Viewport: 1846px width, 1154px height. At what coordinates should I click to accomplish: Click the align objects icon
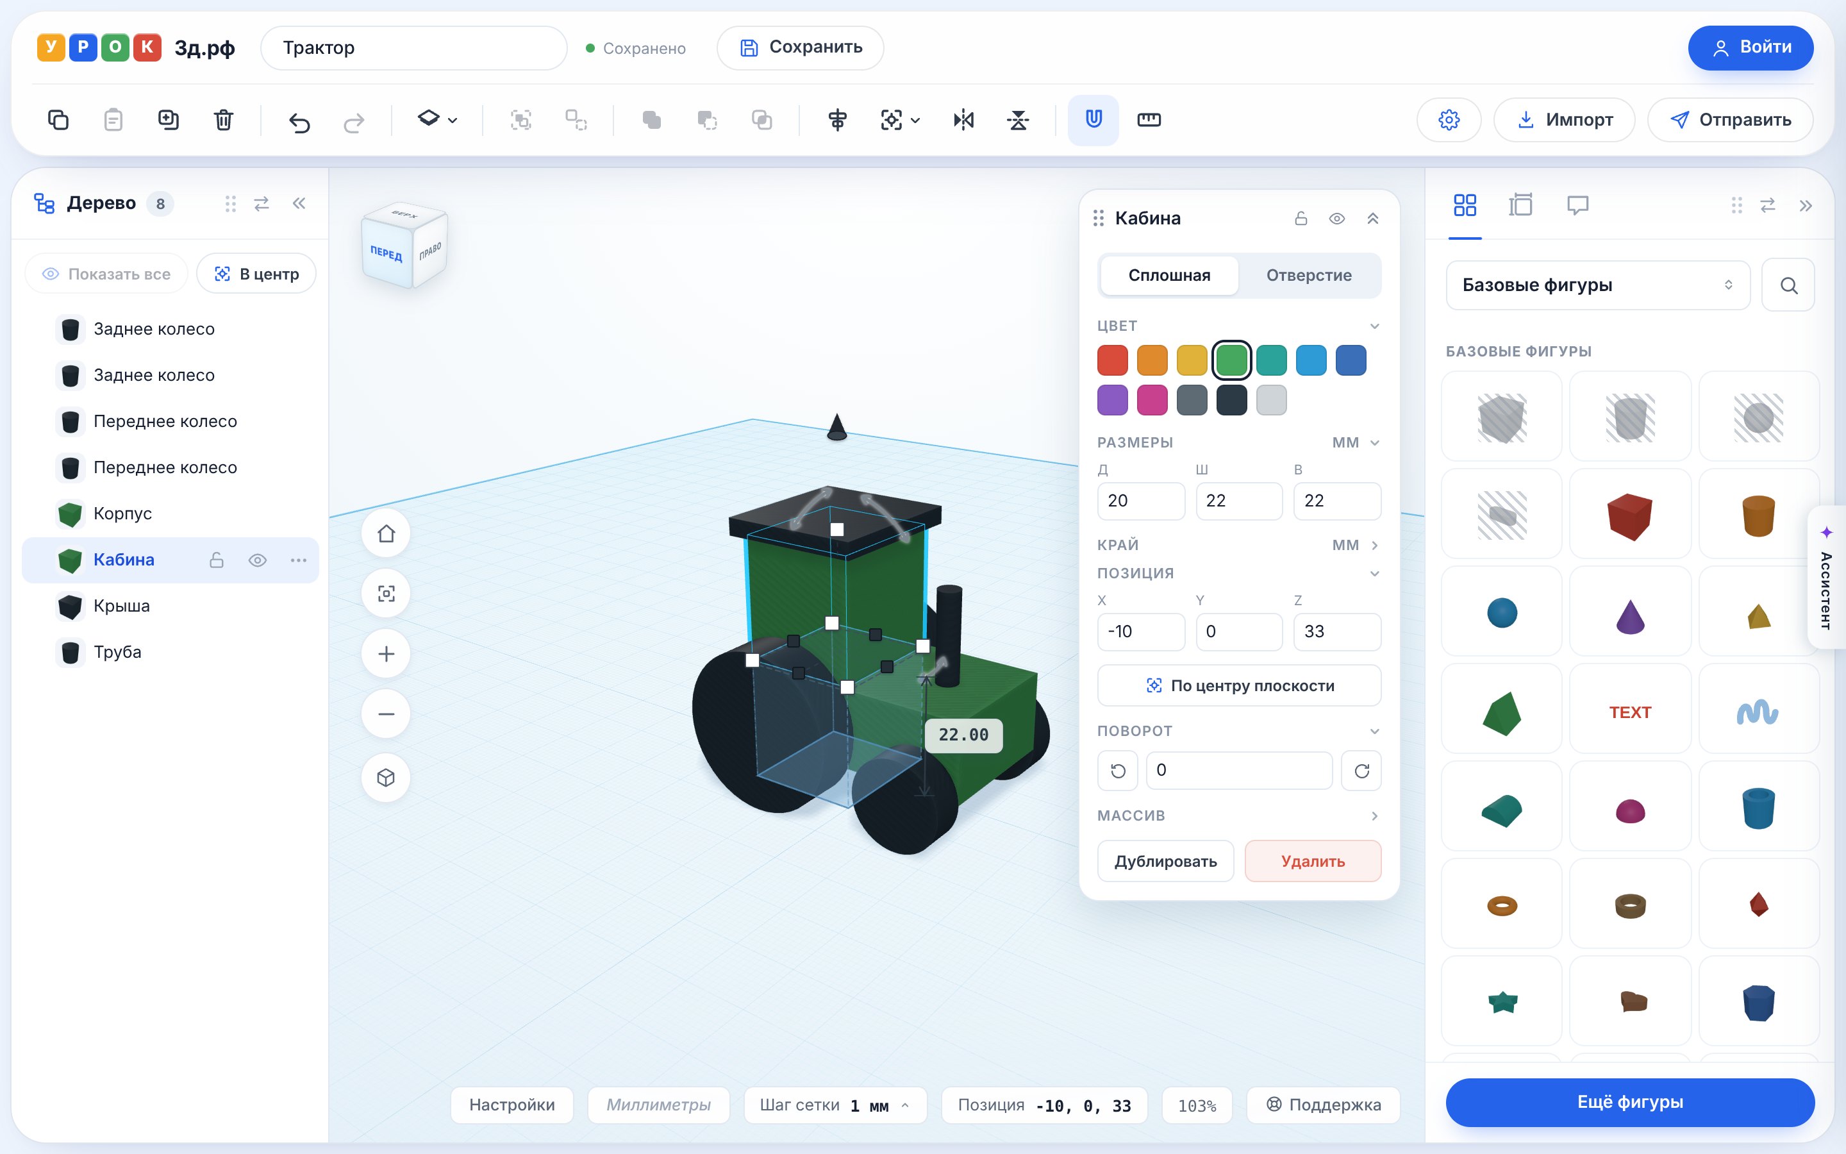(x=838, y=120)
